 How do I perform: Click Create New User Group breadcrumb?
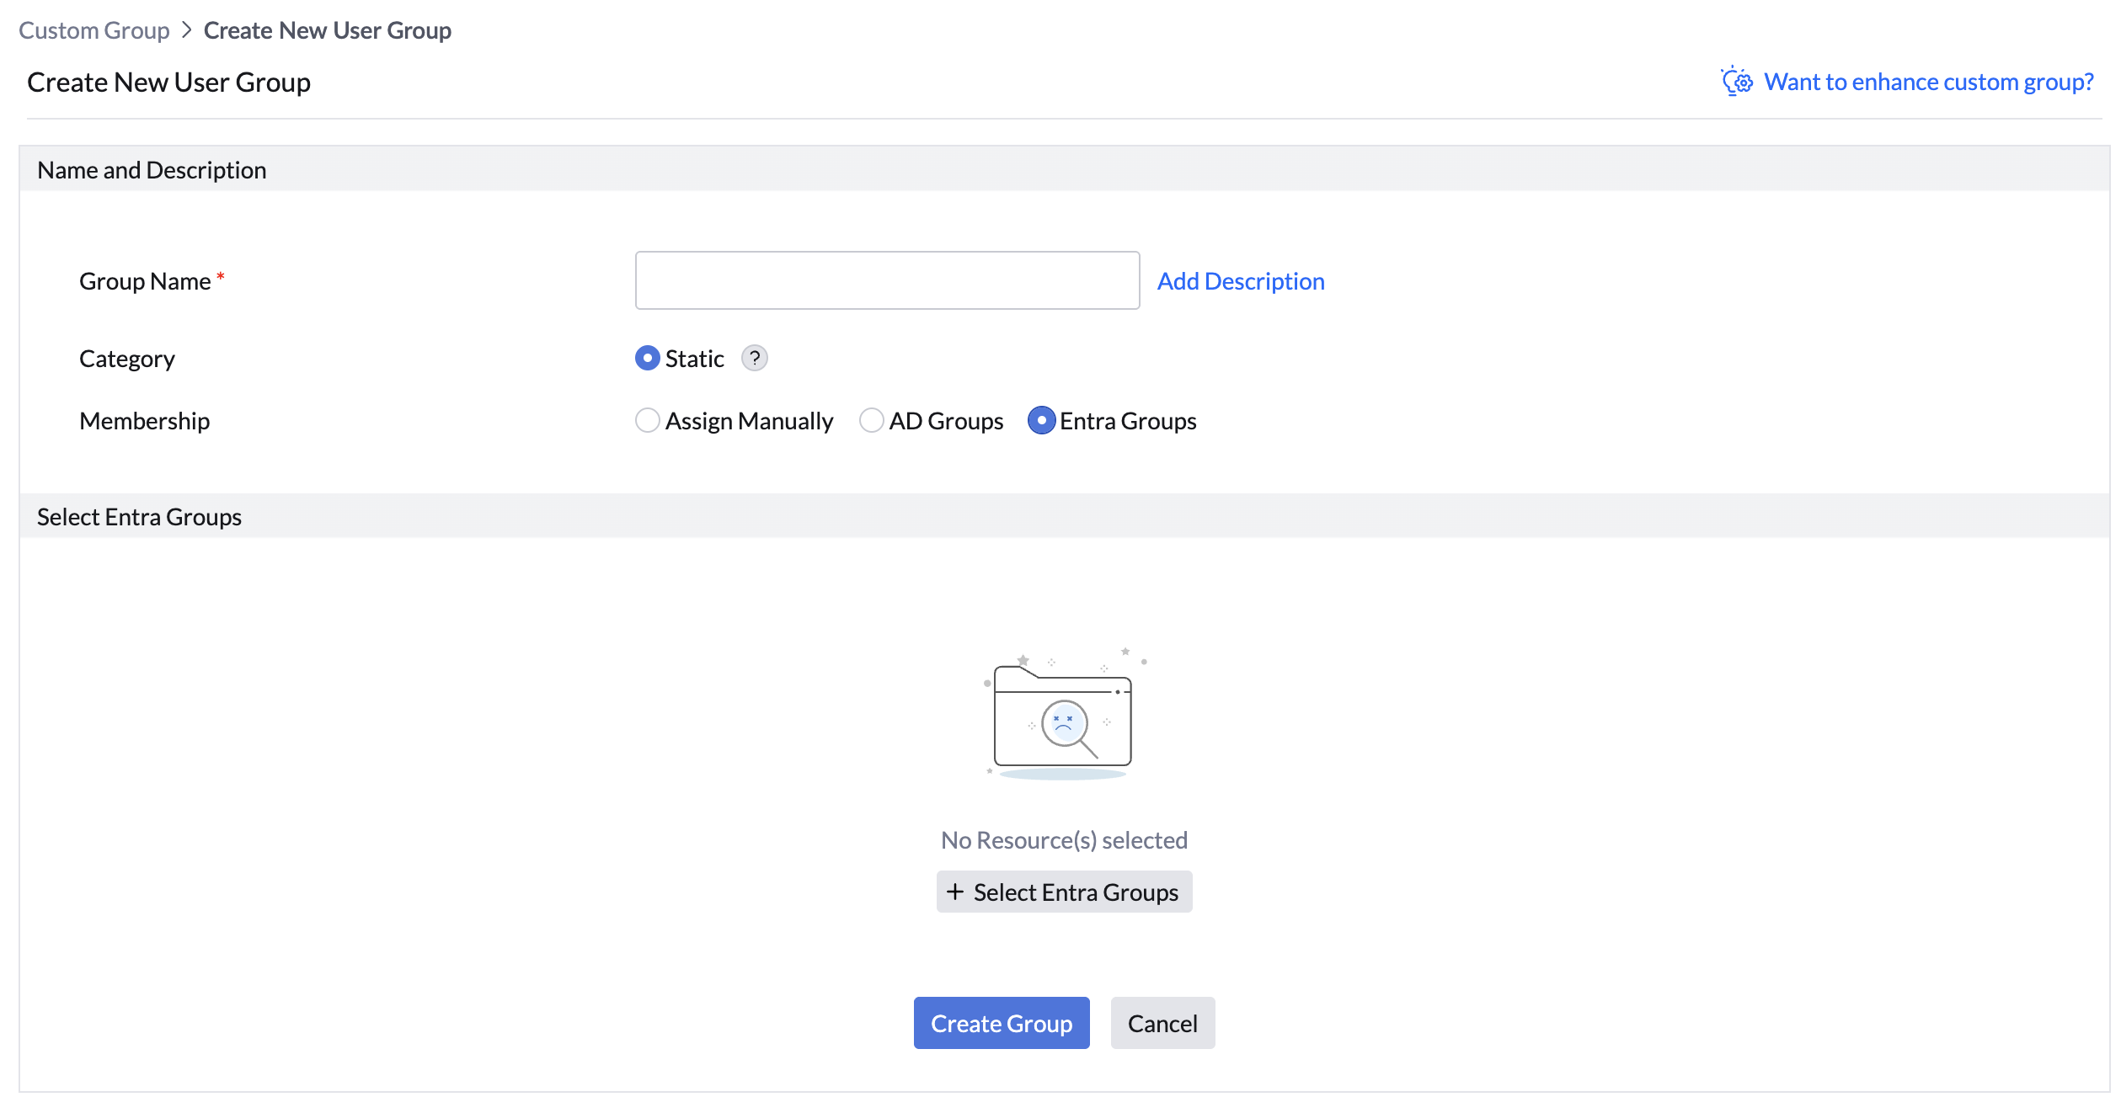328,30
